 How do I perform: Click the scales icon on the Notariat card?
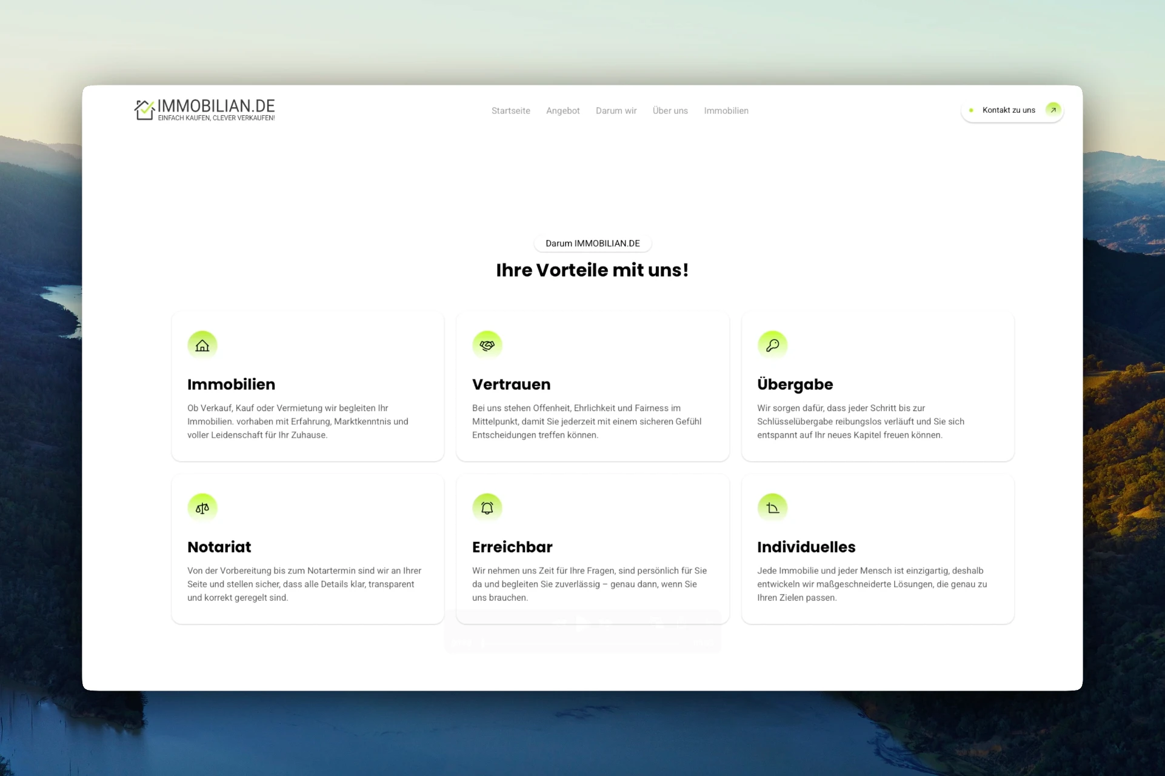(x=202, y=507)
